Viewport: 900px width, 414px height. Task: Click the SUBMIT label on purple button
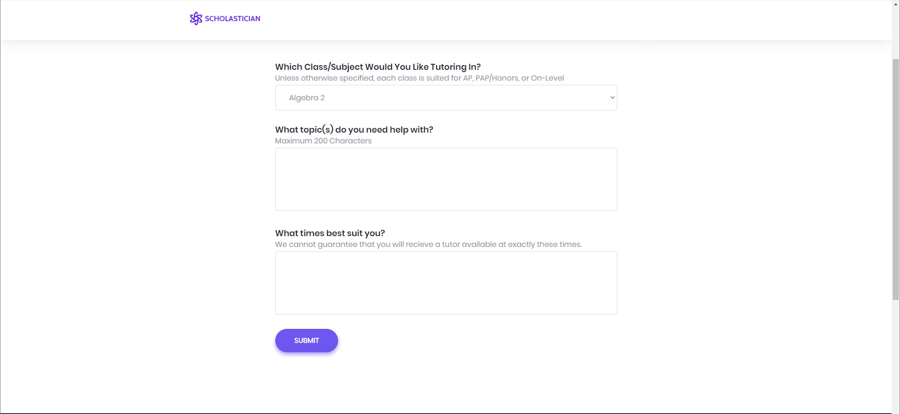pos(306,340)
